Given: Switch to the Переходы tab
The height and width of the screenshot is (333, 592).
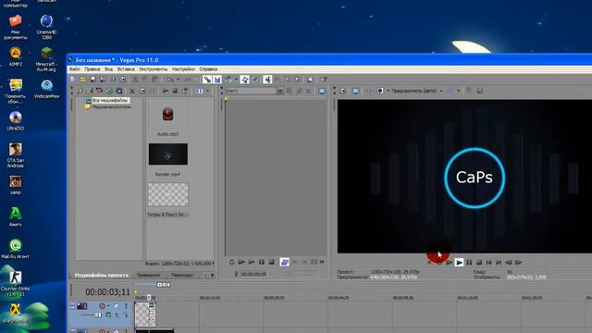Looking at the screenshot, I should [181, 276].
